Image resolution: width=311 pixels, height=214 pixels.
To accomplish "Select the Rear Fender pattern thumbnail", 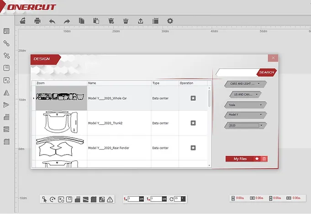I will 61,148.
